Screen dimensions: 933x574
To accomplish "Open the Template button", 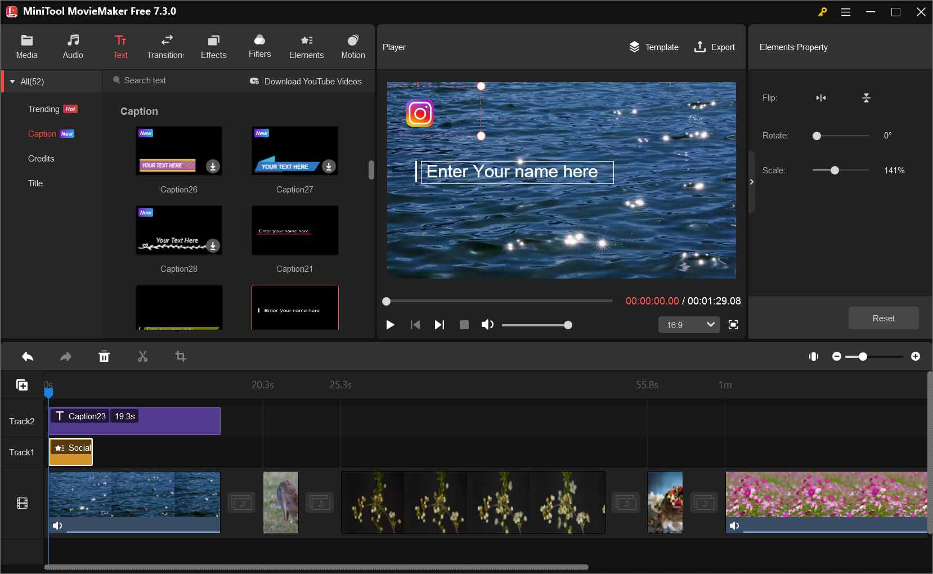I will click(653, 47).
